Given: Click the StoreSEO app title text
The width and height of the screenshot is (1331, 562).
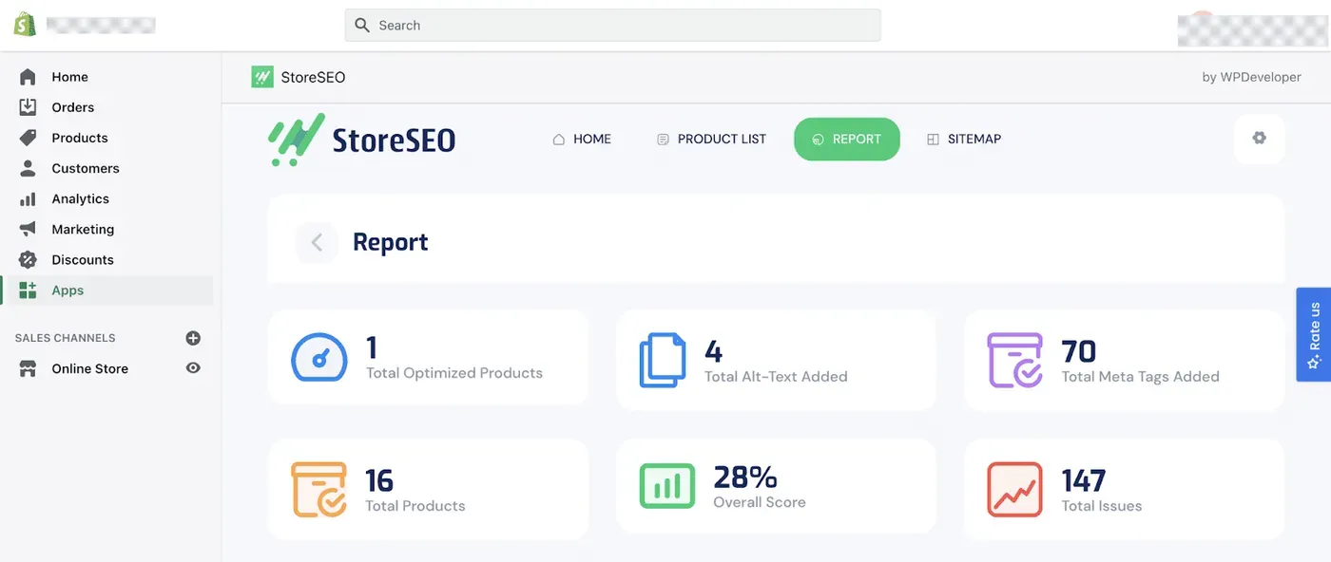Looking at the screenshot, I should point(313,78).
